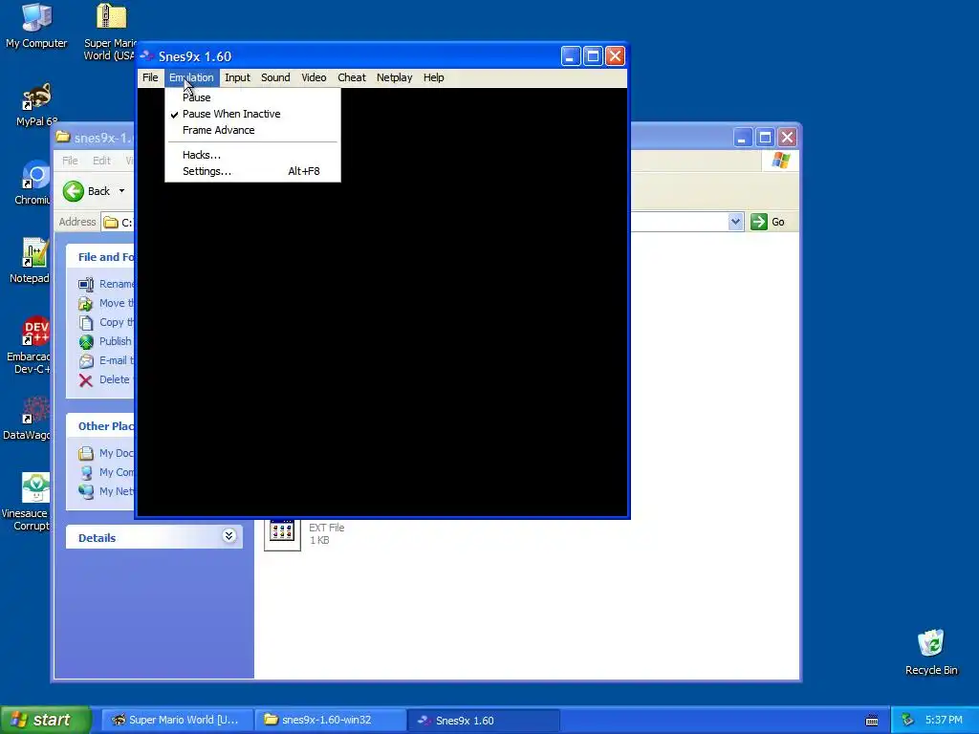Image resolution: width=979 pixels, height=734 pixels.
Task: Open the Sound menu in Snes9x
Action: click(275, 77)
